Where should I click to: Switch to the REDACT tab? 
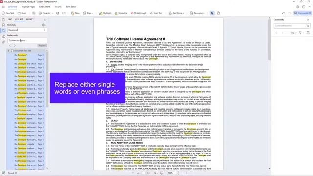coord(30,19)
